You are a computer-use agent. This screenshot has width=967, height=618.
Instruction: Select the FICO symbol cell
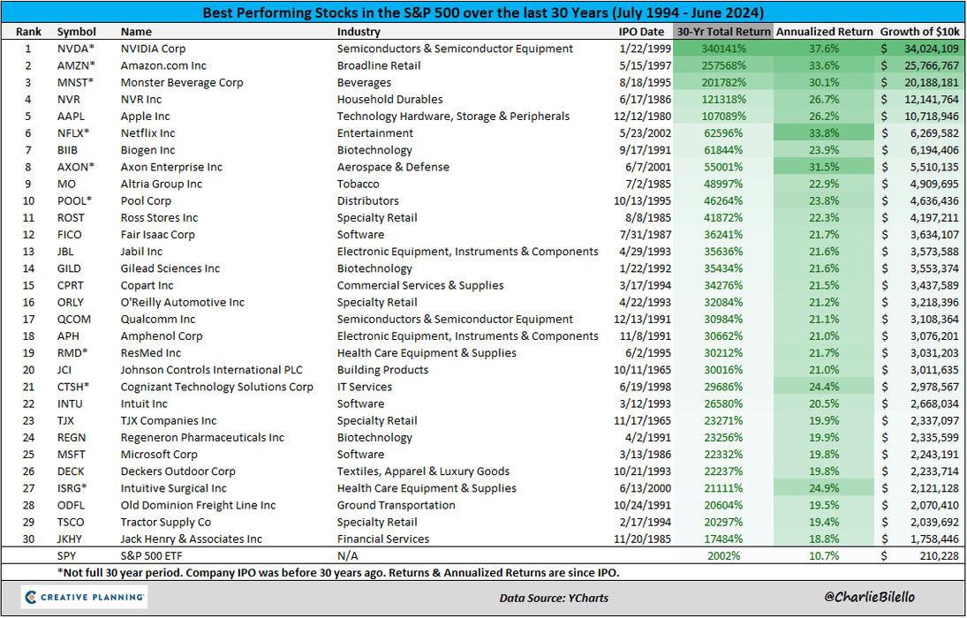[x=69, y=235]
